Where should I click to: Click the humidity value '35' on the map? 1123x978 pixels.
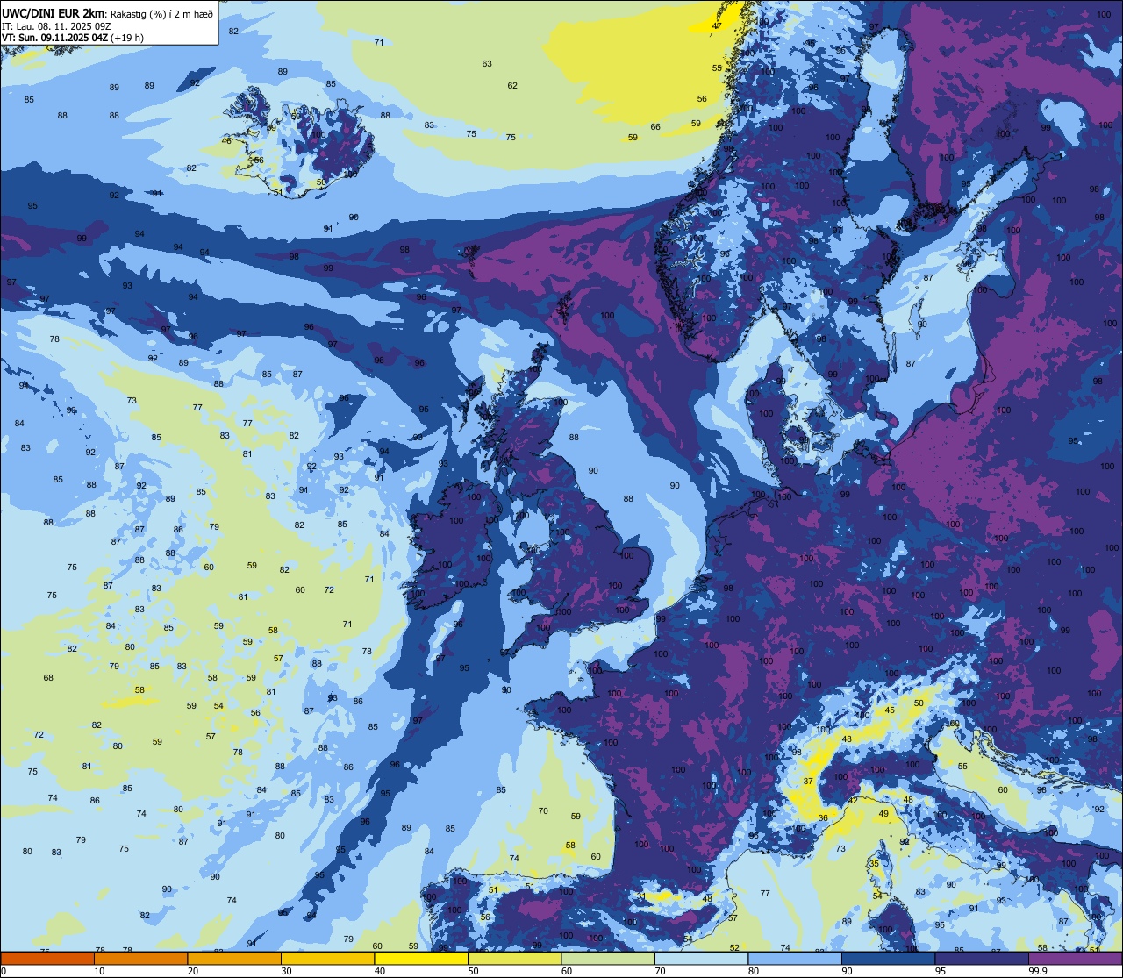(874, 864)
